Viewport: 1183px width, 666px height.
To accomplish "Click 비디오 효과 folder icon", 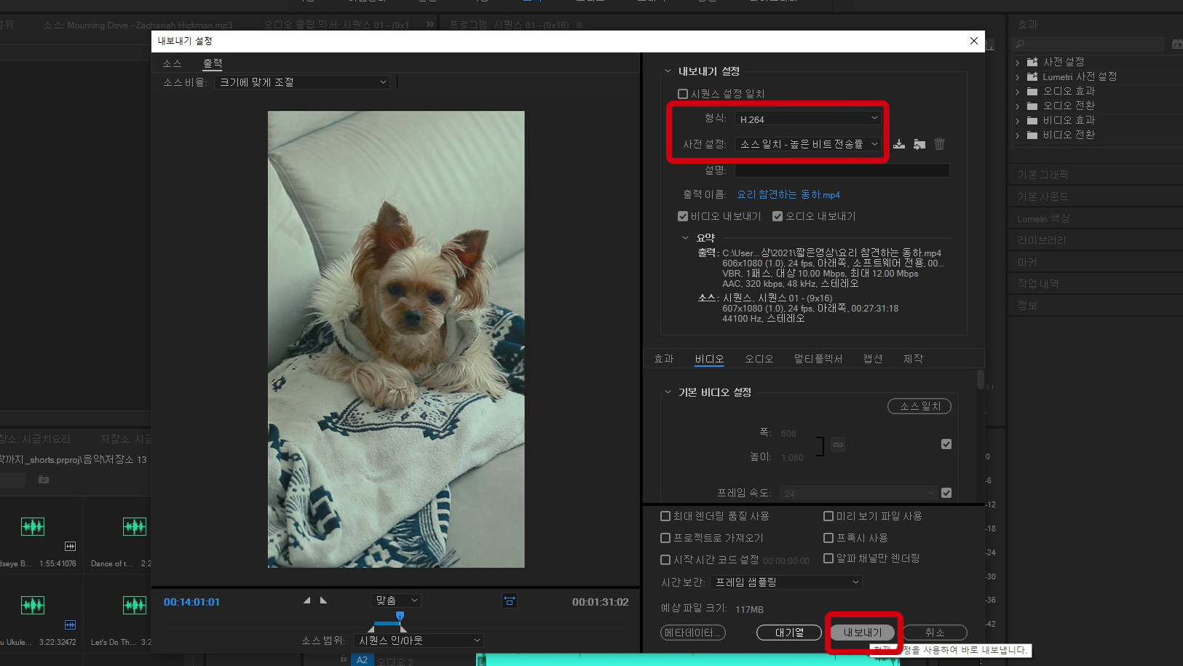I will [1032, 120].
